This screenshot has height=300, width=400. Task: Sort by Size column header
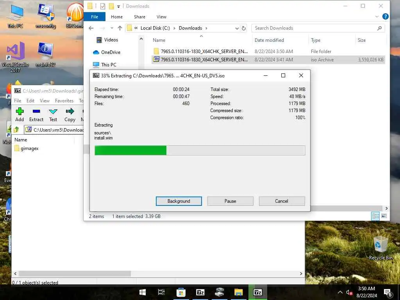361,40
